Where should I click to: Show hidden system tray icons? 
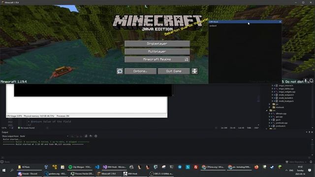tap(286, 171)
